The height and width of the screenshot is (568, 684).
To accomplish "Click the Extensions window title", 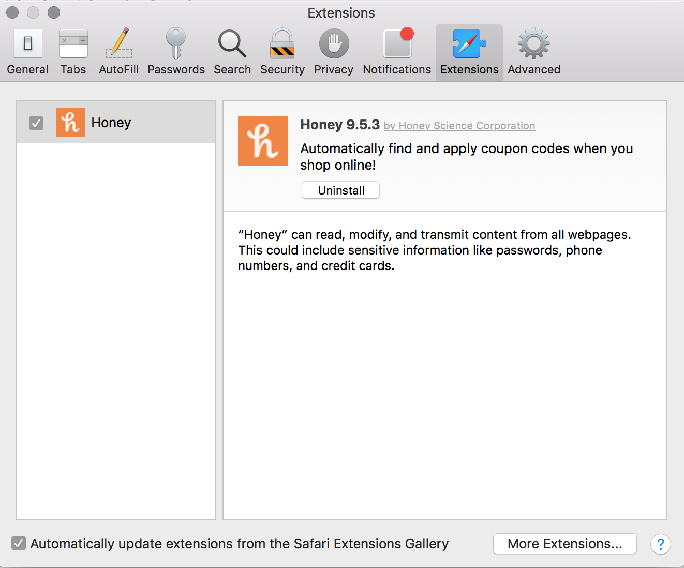I will (x=341, y=13).
